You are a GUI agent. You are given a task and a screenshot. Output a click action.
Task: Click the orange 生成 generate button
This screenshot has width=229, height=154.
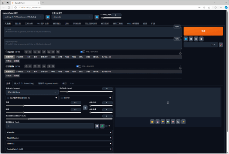(203, 31)
